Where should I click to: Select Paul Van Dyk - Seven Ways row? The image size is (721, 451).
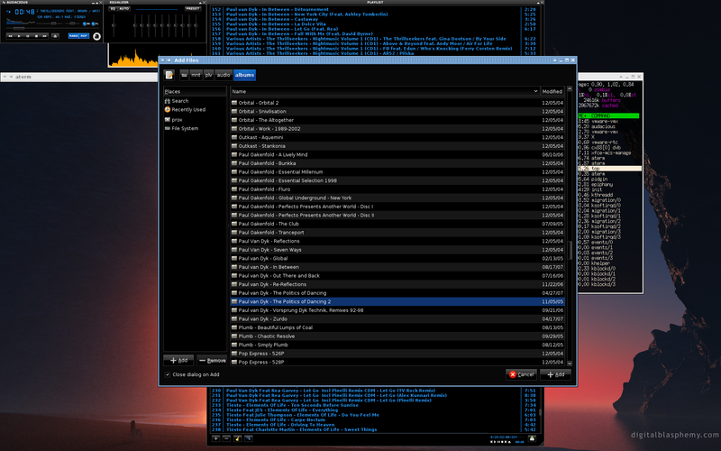tap(397, 250)
